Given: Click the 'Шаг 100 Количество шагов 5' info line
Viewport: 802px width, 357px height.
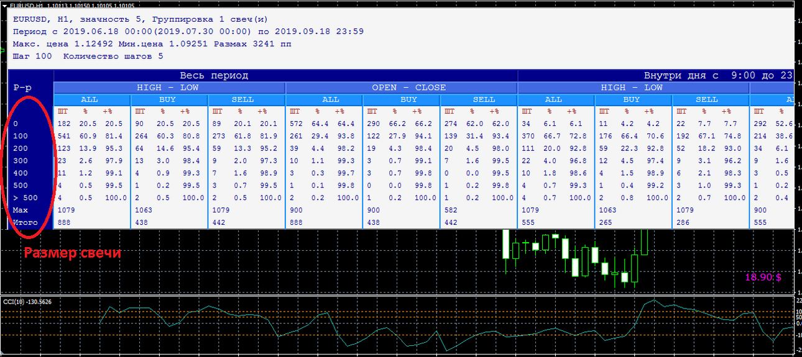Looking at the screenshot, I should click(x=88, y=56).
